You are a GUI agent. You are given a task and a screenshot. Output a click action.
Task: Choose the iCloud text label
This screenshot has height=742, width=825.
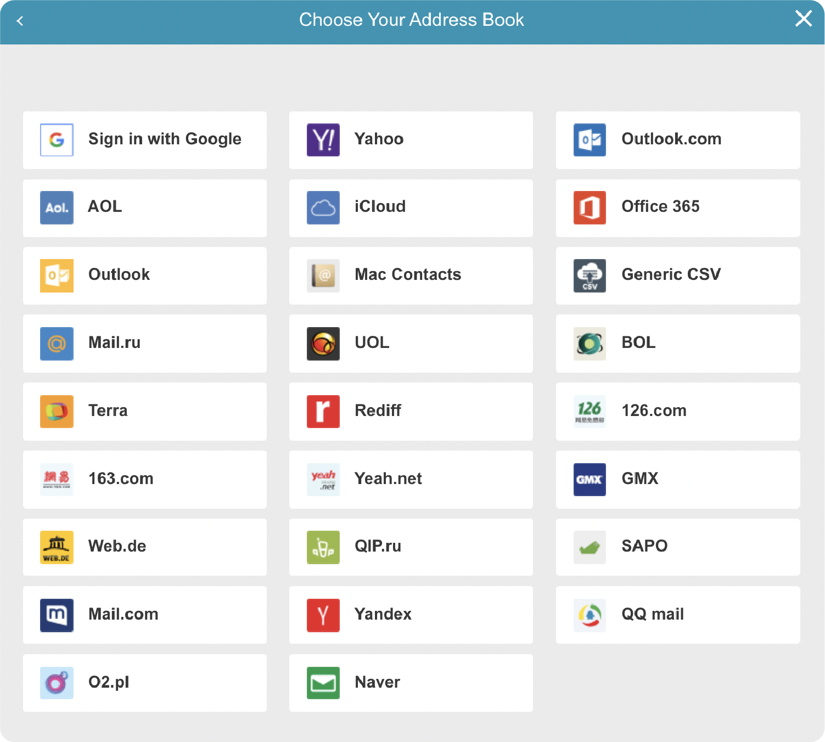pos(380,206)
